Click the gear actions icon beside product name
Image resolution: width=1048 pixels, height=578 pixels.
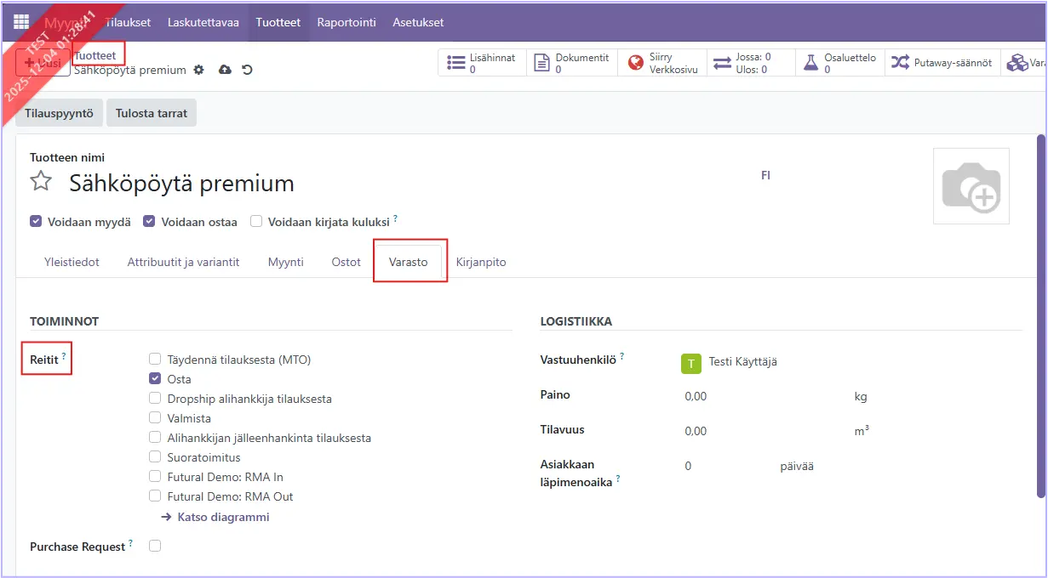pyautogui.click(x=198, y=70)
